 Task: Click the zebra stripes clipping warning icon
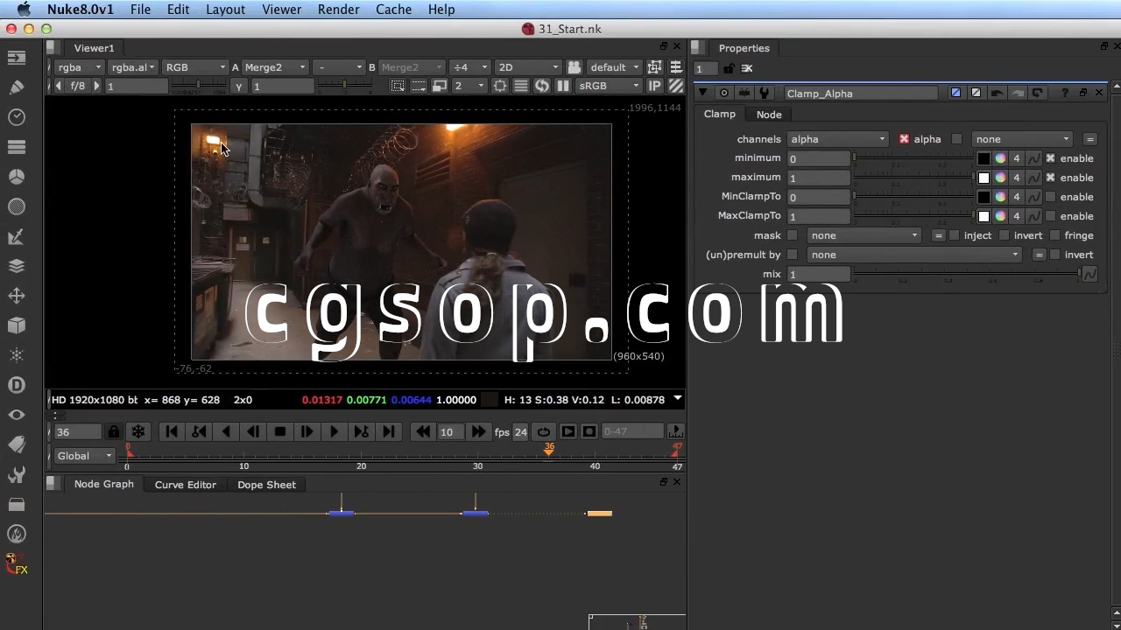pyautogui.click(x=676, y=86)
